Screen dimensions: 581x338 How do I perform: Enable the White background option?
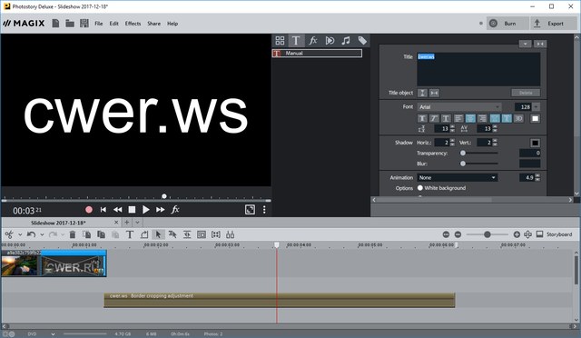(420, 188)
